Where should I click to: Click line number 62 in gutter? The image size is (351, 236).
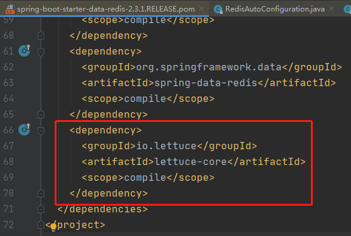(x=9, y=67)
